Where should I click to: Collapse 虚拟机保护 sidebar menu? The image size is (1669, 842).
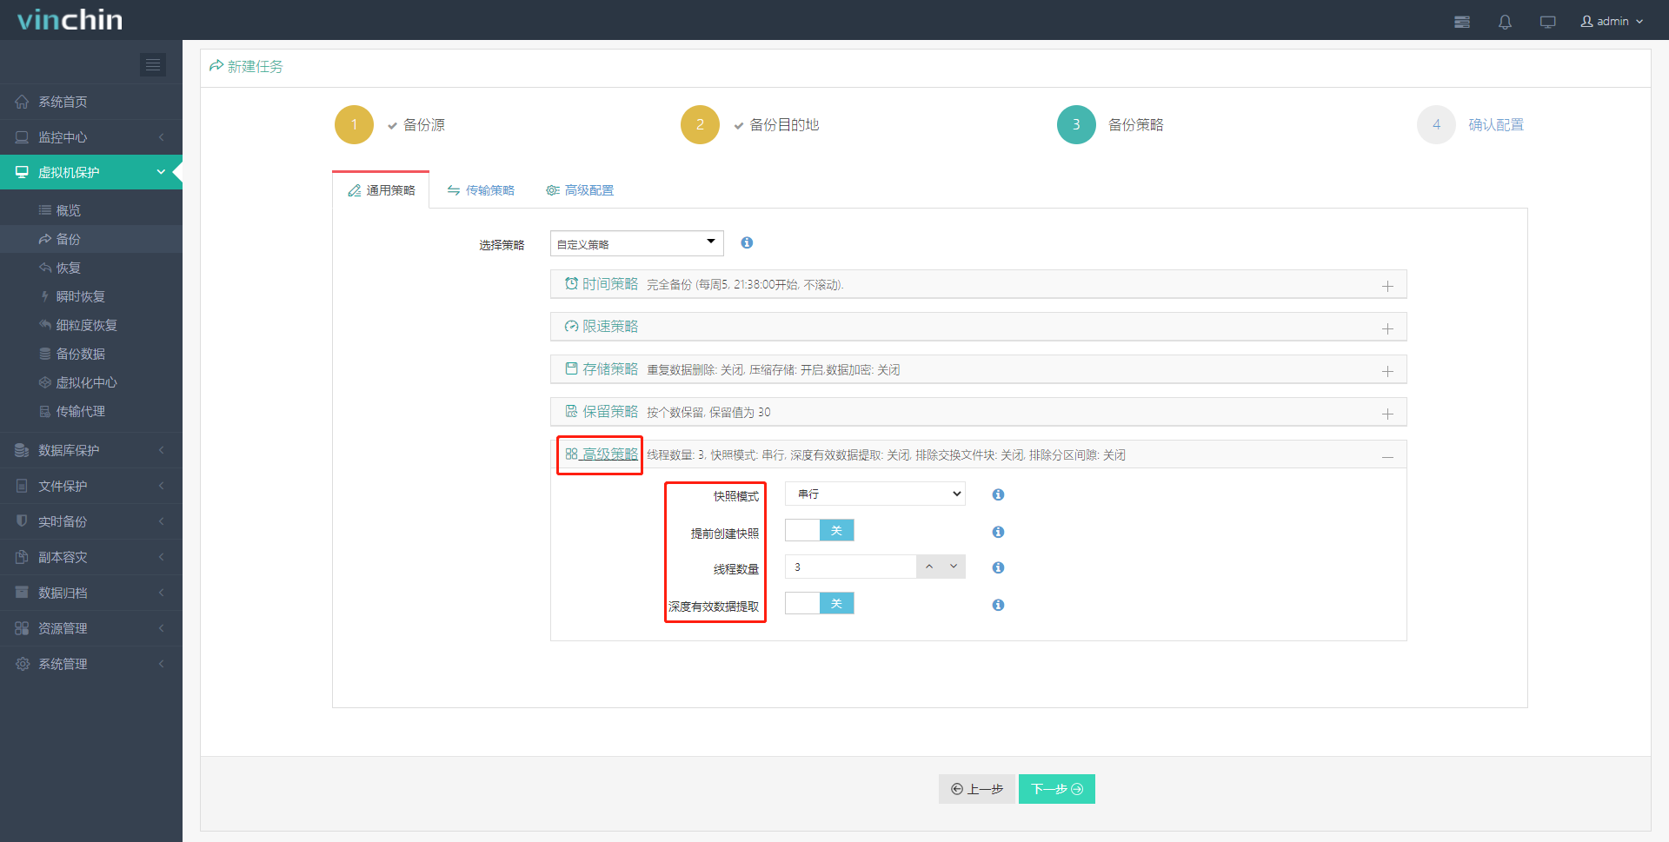click(x=91, y=172)
